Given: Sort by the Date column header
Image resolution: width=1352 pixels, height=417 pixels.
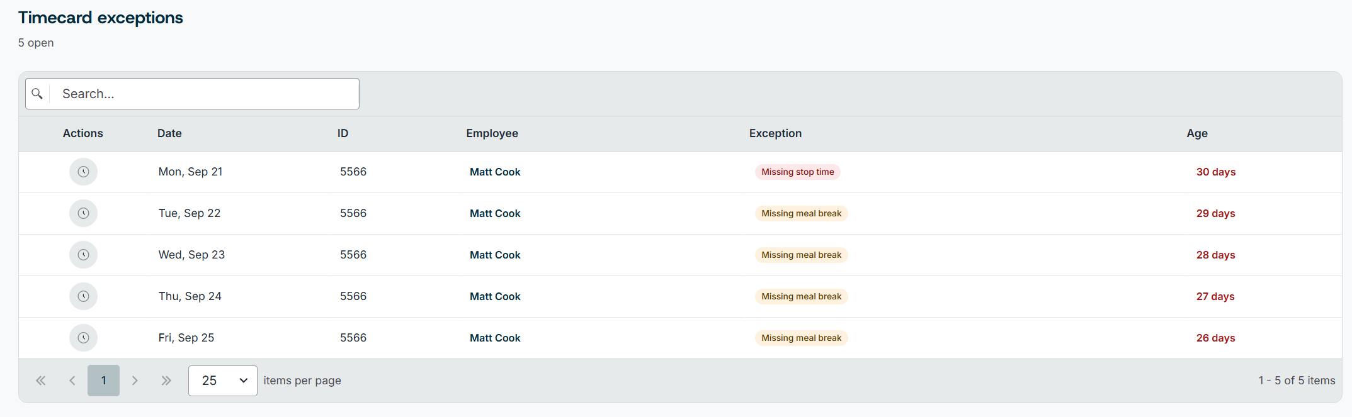Looking at the screenshot, I should (x=169, y=133).
